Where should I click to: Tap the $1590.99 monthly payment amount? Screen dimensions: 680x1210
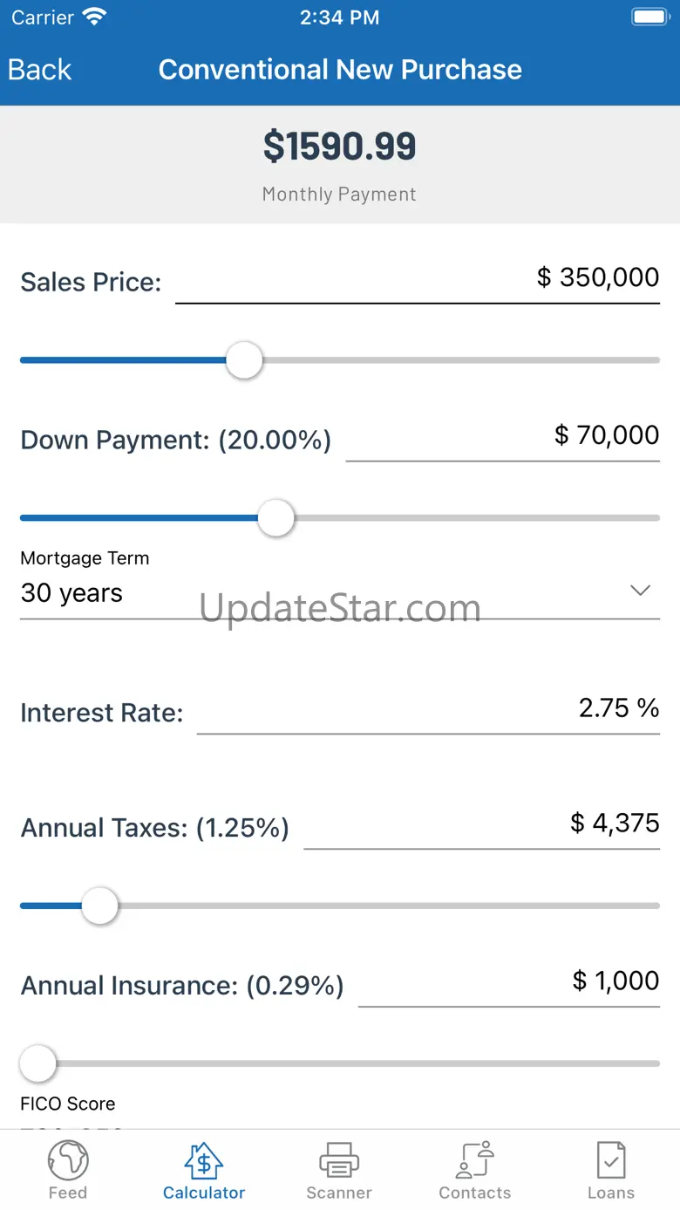(340, 147)
